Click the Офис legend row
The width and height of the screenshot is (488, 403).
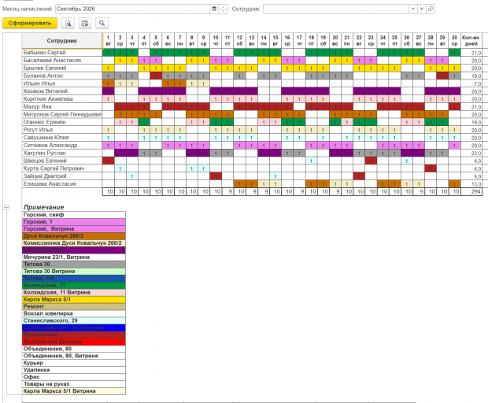(x=74, y=377)
